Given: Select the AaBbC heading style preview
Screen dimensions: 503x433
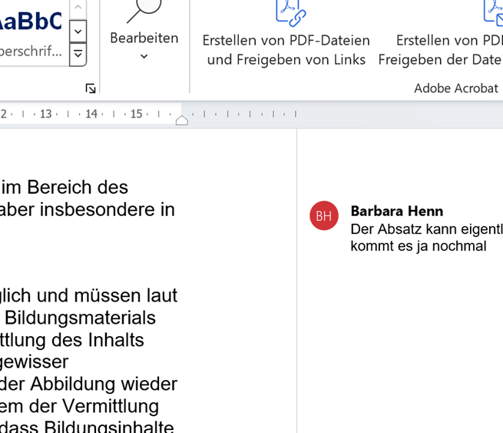Looking at the screenshot, I should [x=31, y=22].
